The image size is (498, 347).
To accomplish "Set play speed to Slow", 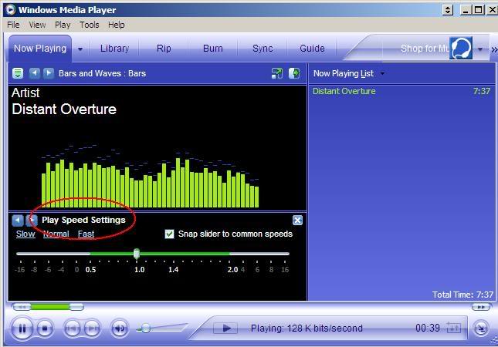I will 25,234.
